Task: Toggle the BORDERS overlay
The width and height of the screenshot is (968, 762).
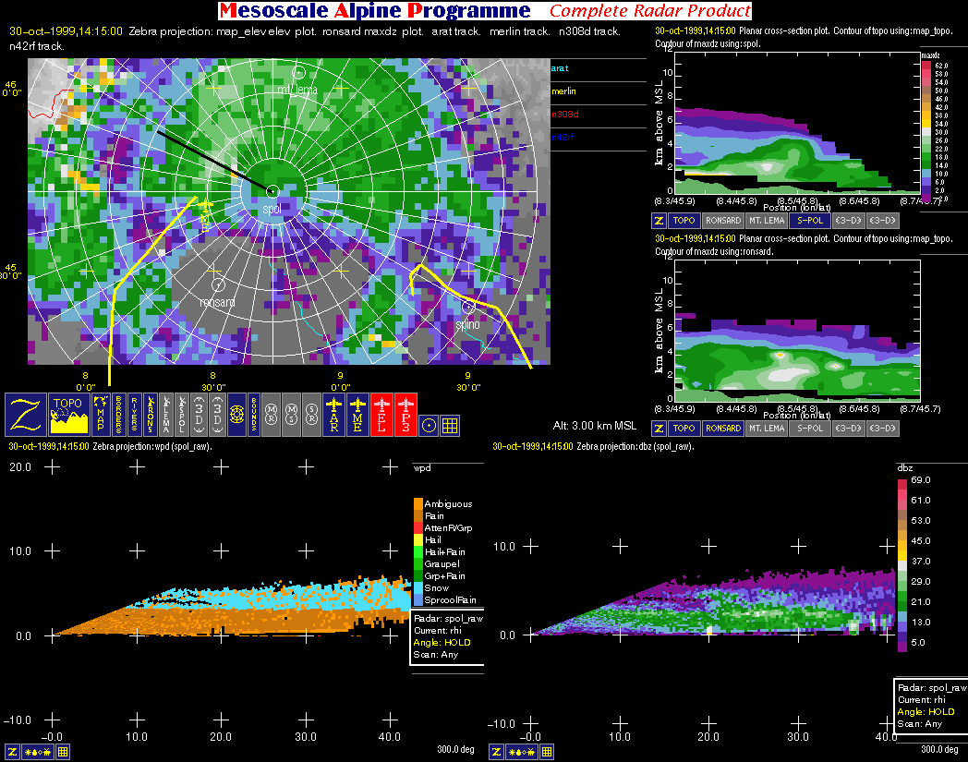Action: (x=117, y=415)
